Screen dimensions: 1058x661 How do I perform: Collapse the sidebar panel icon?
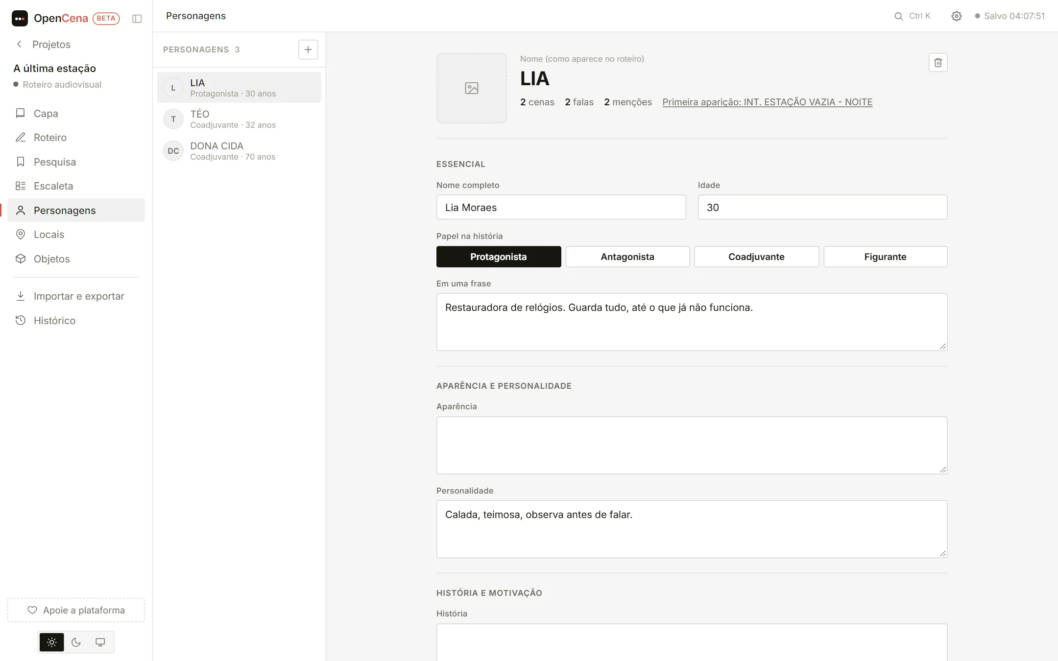tap(137, 19)
